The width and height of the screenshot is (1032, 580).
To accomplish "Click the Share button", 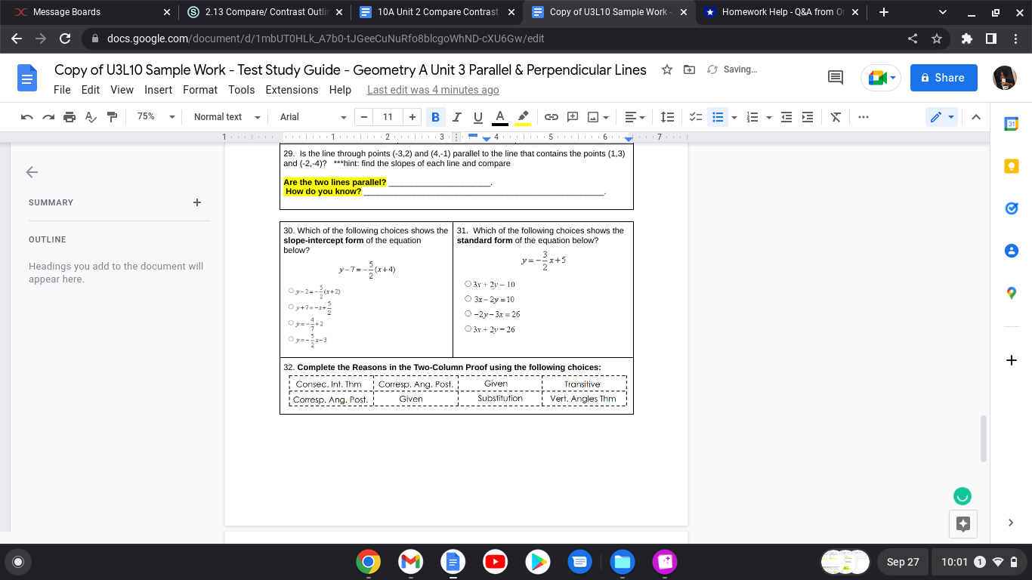I will tap(943, 78).
